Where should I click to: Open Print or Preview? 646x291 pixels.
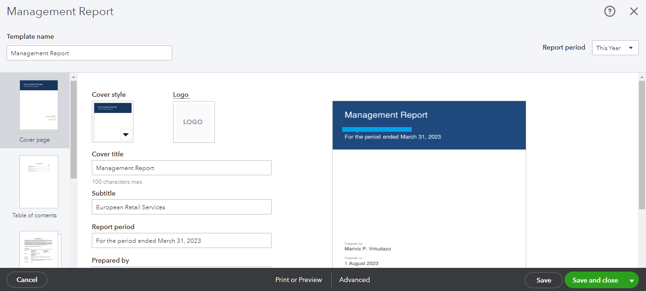pyautogui.click(x=299, y=280)
